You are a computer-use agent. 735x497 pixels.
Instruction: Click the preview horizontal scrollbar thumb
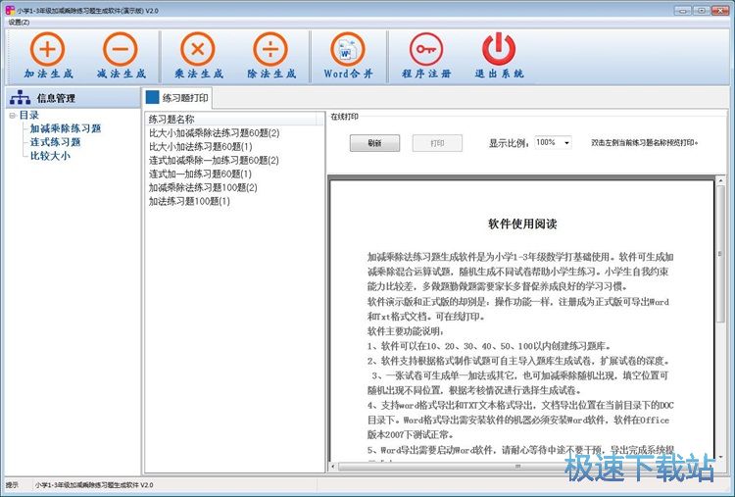pos(517,467)
